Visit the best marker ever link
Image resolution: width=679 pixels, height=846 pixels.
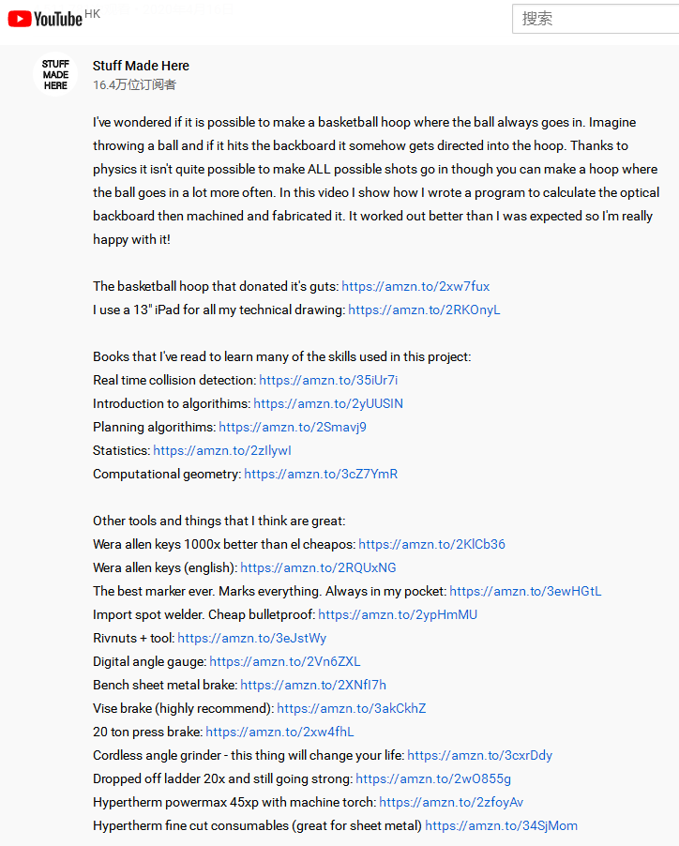tap(525, 591)
